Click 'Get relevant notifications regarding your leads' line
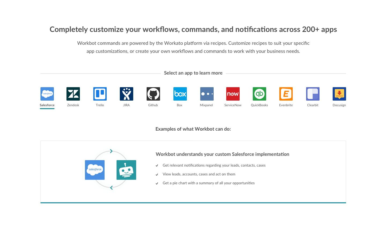Viewport: 386px width, 228px height. [214, 165]
